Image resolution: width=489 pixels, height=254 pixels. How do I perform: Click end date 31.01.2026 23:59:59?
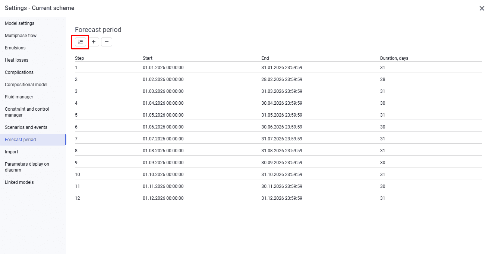tap(282, 68)
